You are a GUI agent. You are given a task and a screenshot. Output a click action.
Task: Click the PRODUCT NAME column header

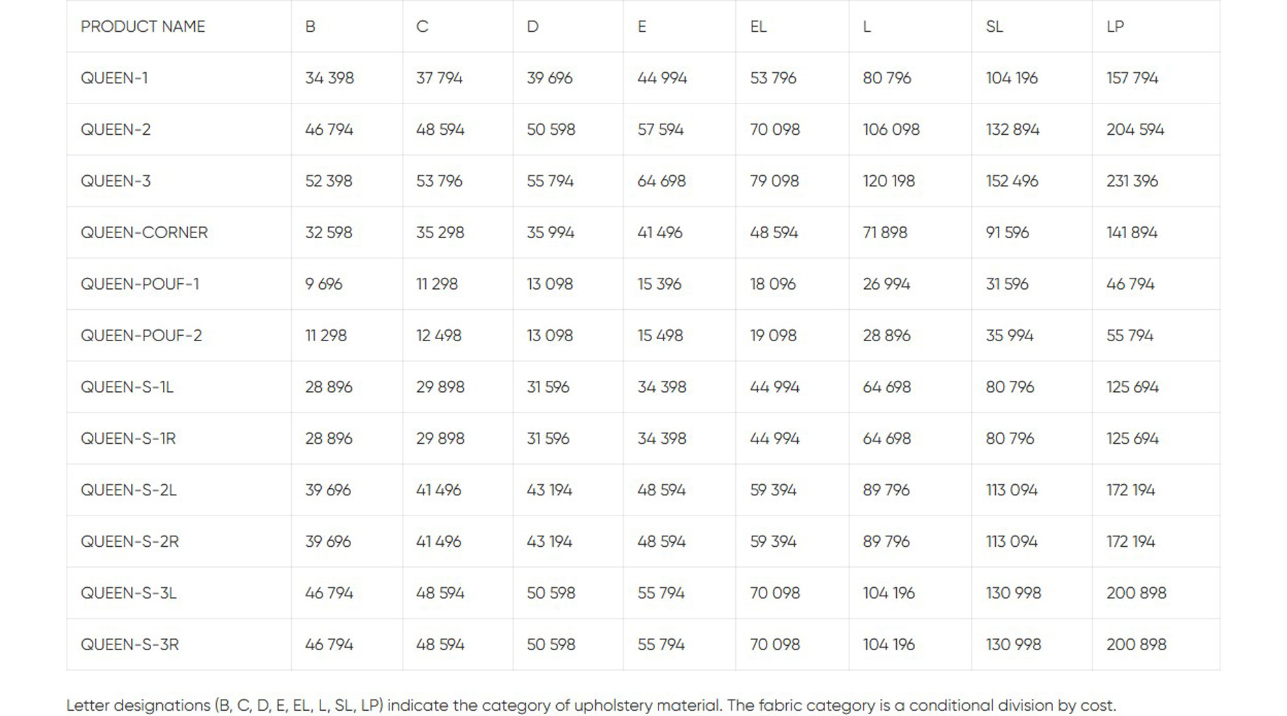(x=143, y=27)
